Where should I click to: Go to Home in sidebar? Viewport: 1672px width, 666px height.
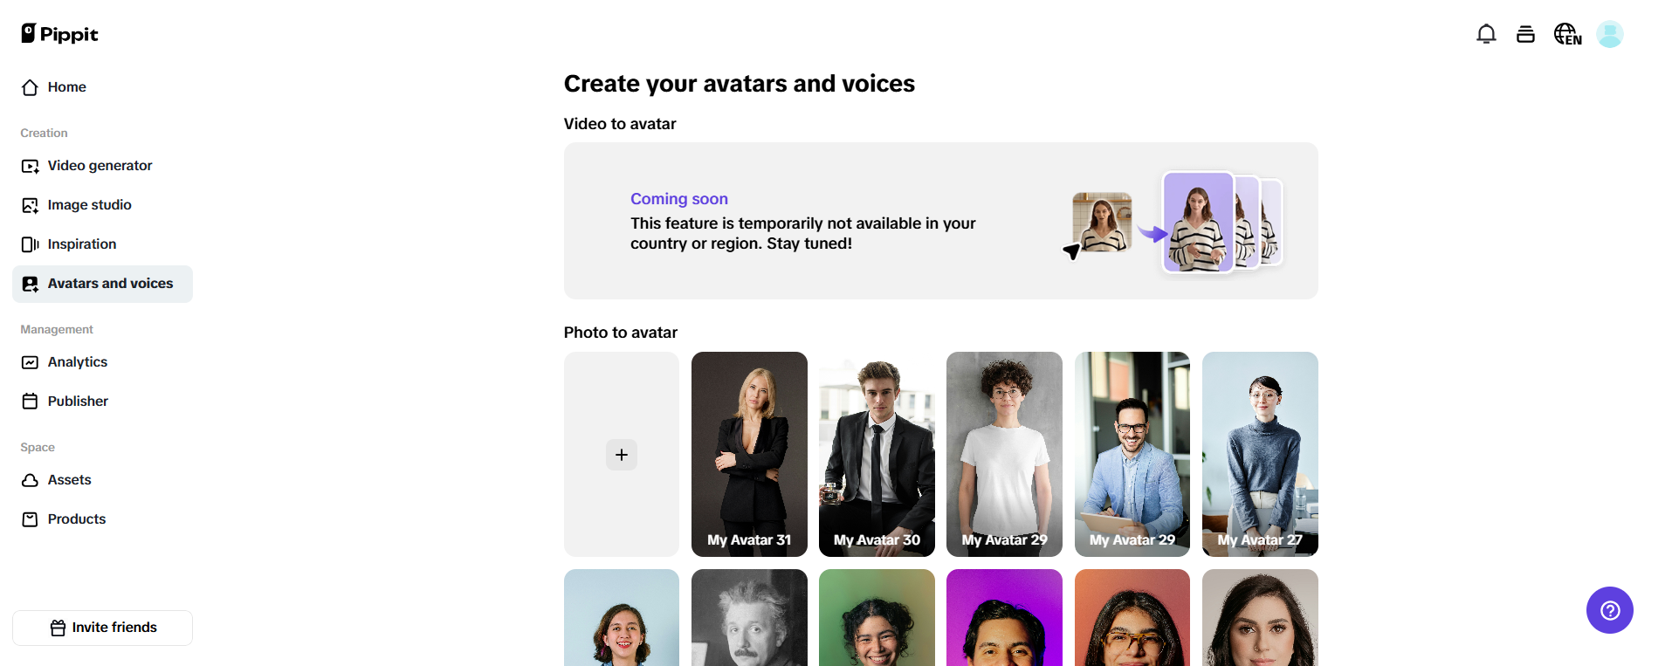coord(66,87)
